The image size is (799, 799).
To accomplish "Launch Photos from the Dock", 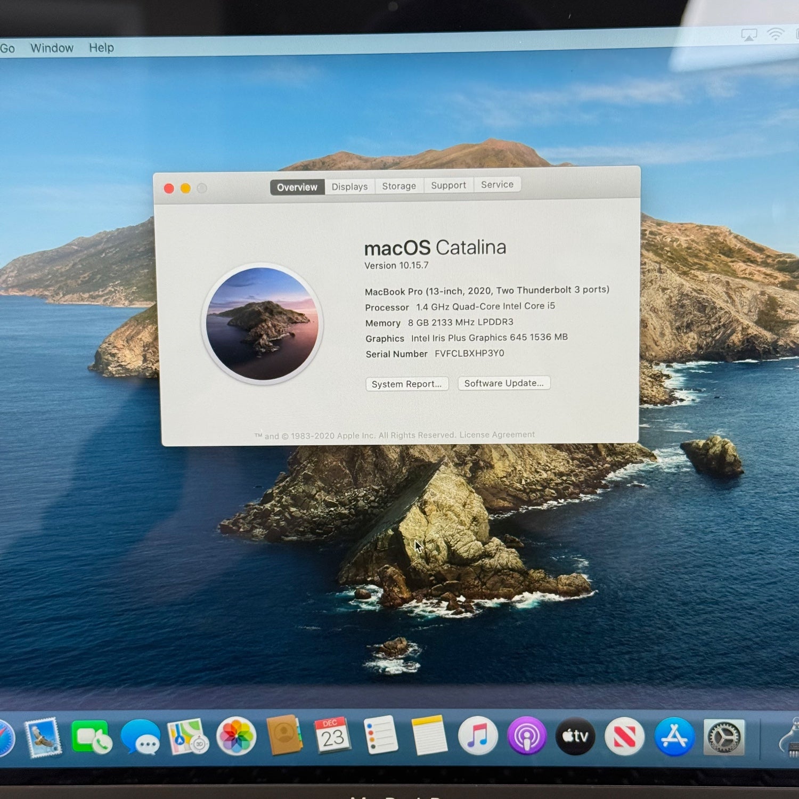I will point(237,736).
